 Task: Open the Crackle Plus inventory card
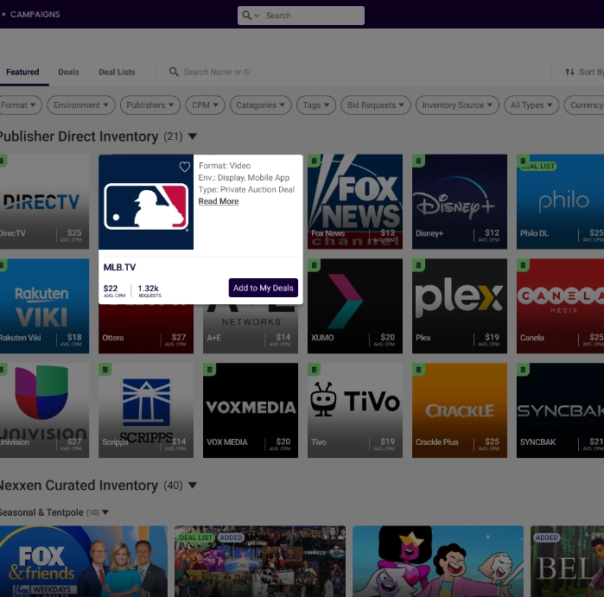click(x=460, y=410)
